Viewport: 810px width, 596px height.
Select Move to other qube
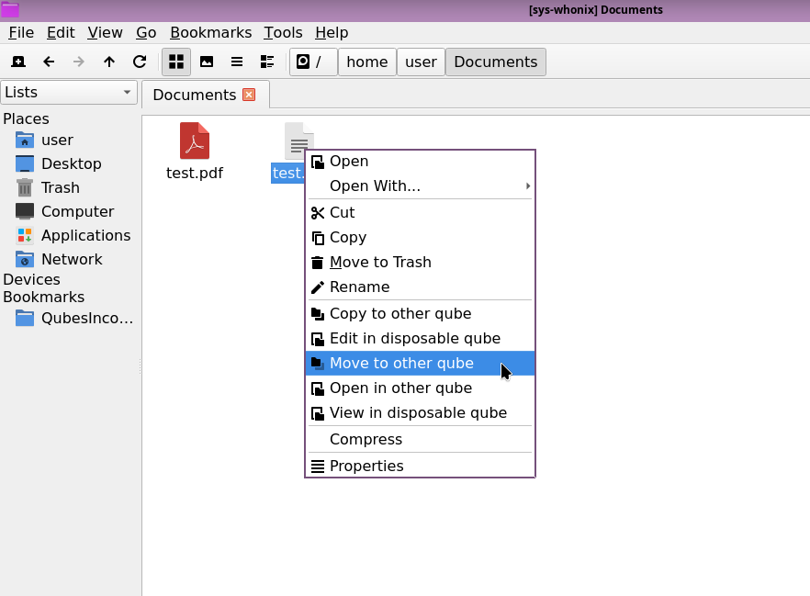pyautogui.click(x=401, y=363)
